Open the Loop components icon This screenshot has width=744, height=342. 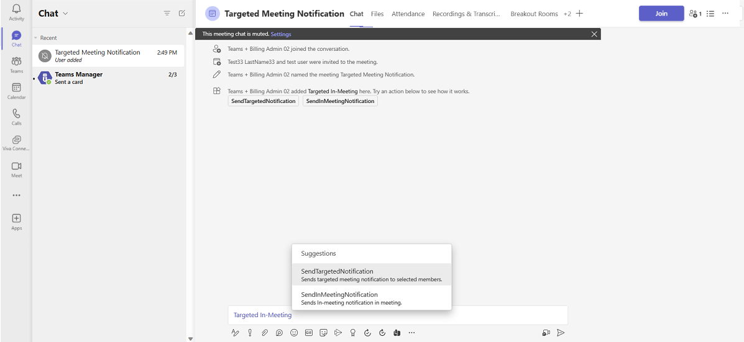tap(279, 333)
